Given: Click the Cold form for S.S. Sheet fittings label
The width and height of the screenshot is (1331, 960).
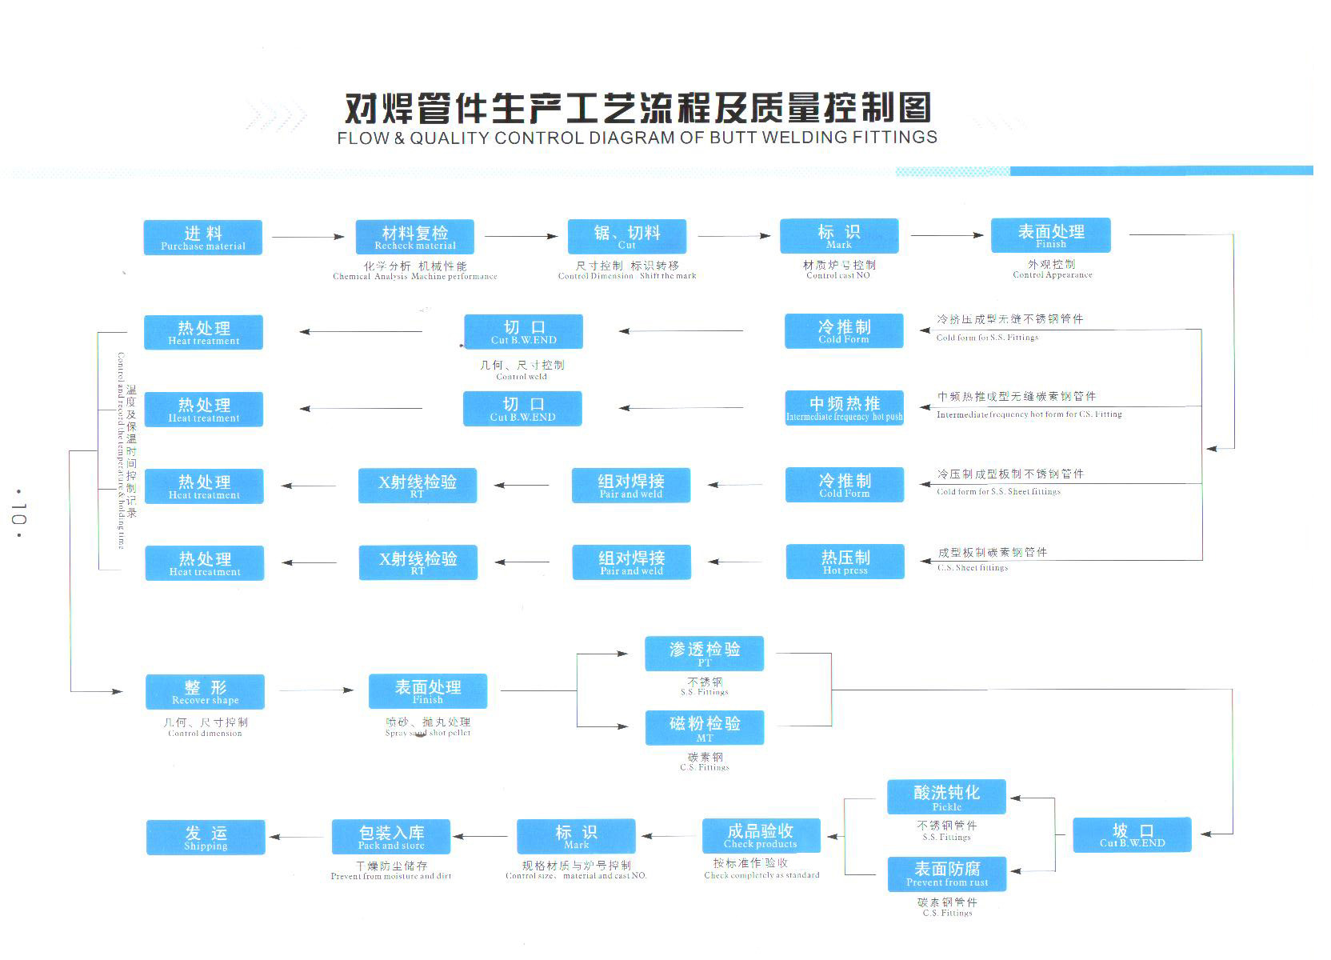Looking at the screenshot, I should point(998,491).
